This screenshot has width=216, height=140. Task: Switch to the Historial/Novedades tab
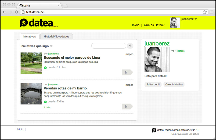pos(56,36)
